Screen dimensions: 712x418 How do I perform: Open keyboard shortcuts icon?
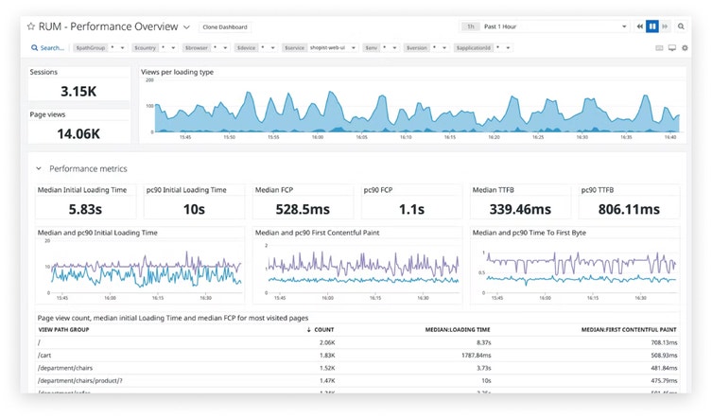pos(659,47)
